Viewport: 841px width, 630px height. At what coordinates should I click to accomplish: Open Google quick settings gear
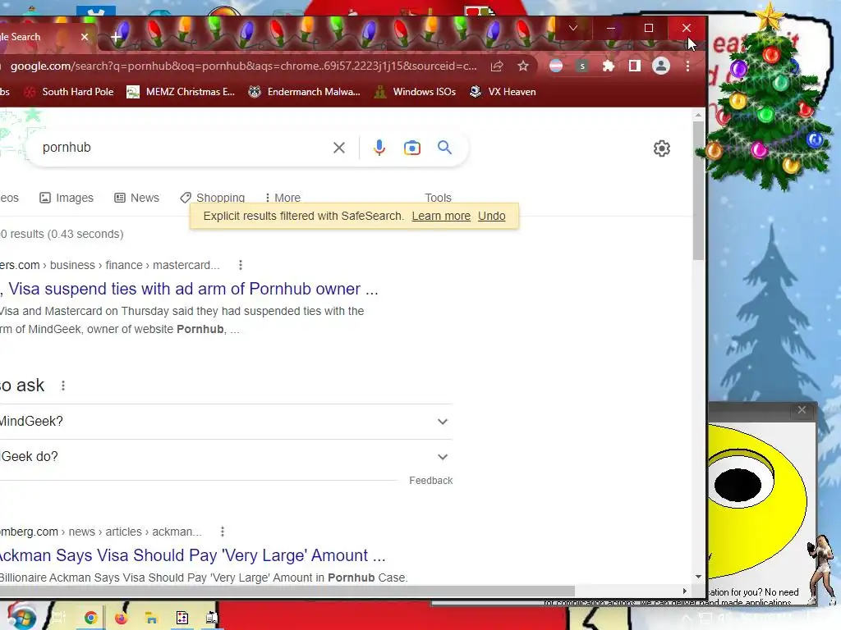pos(662,148)
